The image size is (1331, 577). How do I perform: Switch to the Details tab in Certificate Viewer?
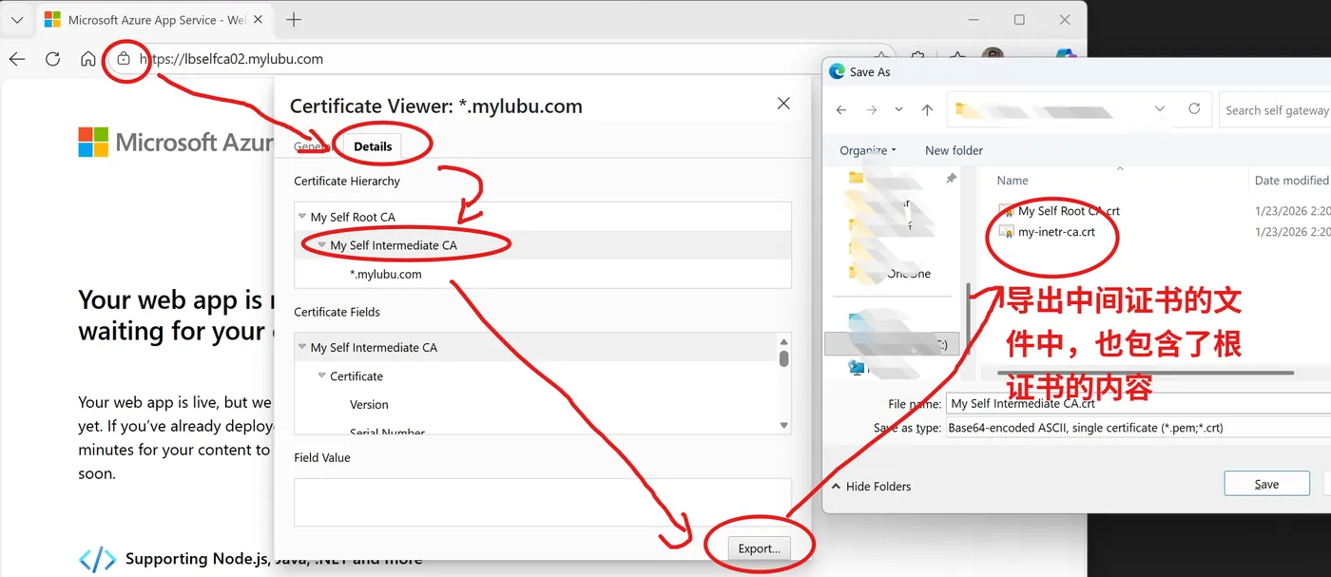click(x=373, y=146)
